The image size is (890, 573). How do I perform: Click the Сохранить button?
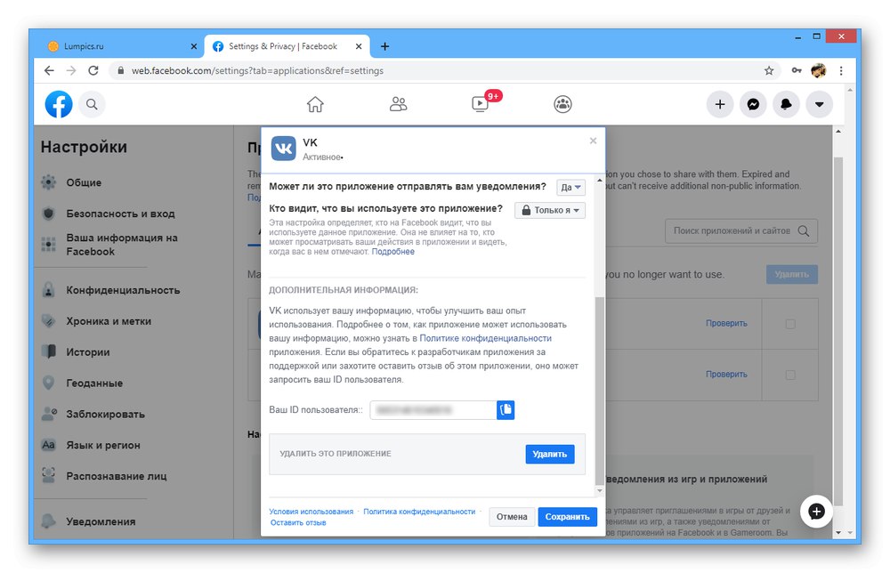(x=567, y=517)
